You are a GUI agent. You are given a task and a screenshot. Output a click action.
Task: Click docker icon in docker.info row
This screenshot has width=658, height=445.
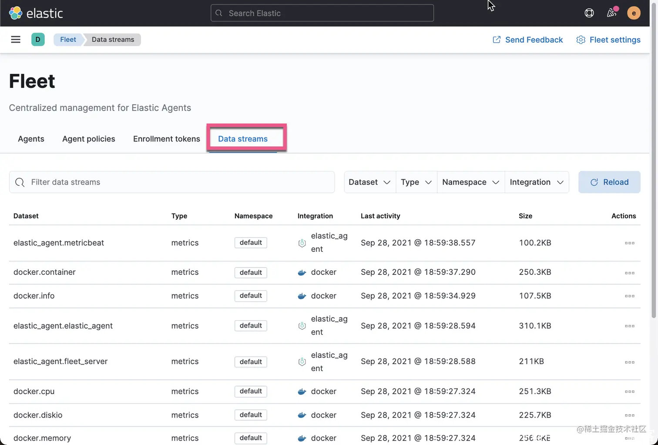point(302,296)
